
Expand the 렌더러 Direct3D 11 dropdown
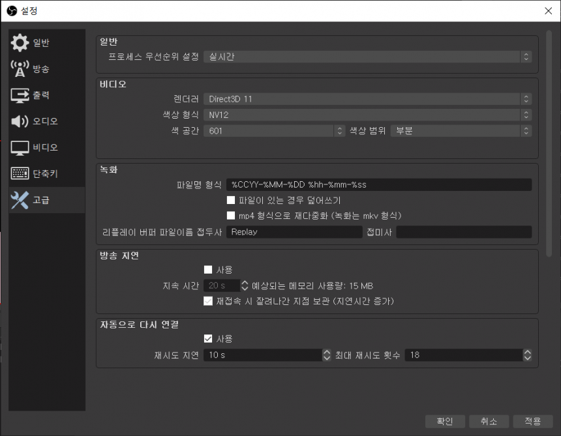tap(367, 99)
